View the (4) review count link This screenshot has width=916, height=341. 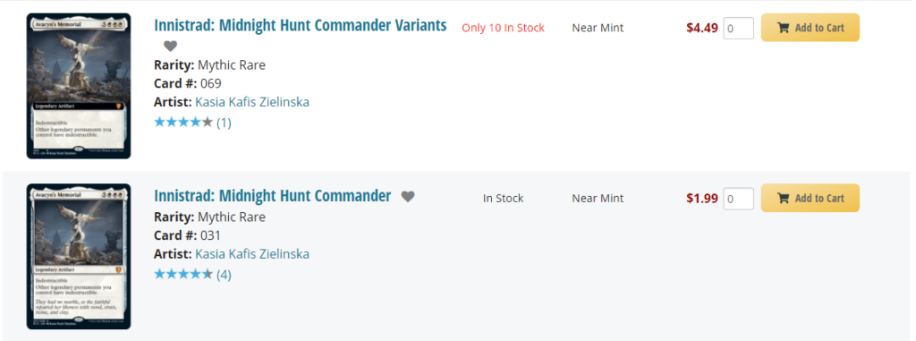224,275
